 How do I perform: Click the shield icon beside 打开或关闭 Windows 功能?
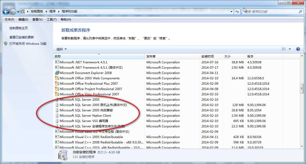pyautogui.click(x=6, y=43)
